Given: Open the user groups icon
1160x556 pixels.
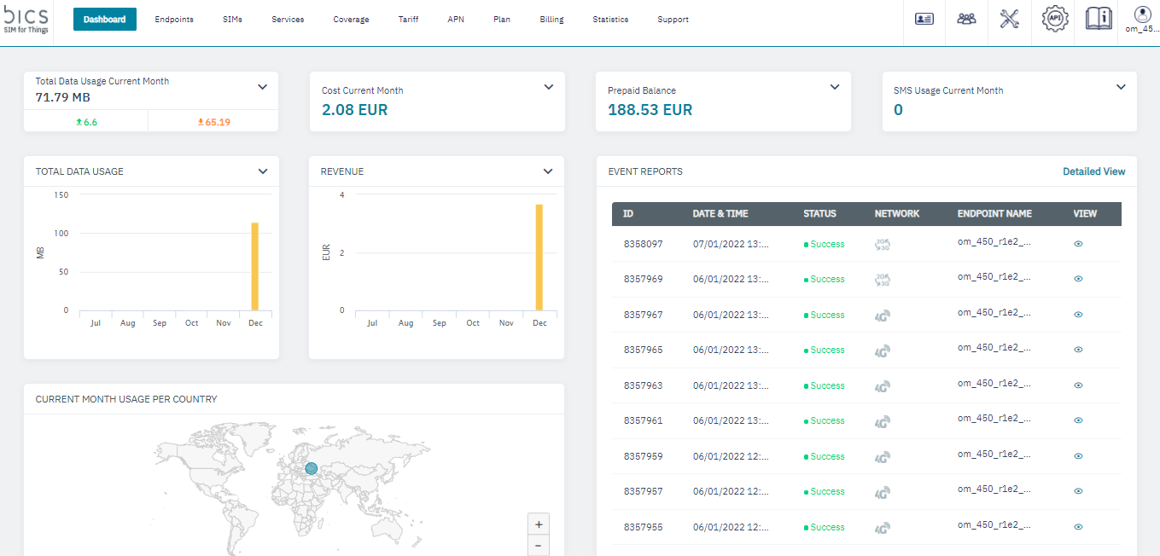Looking at the screenshot, I should (x=966, y=19).
